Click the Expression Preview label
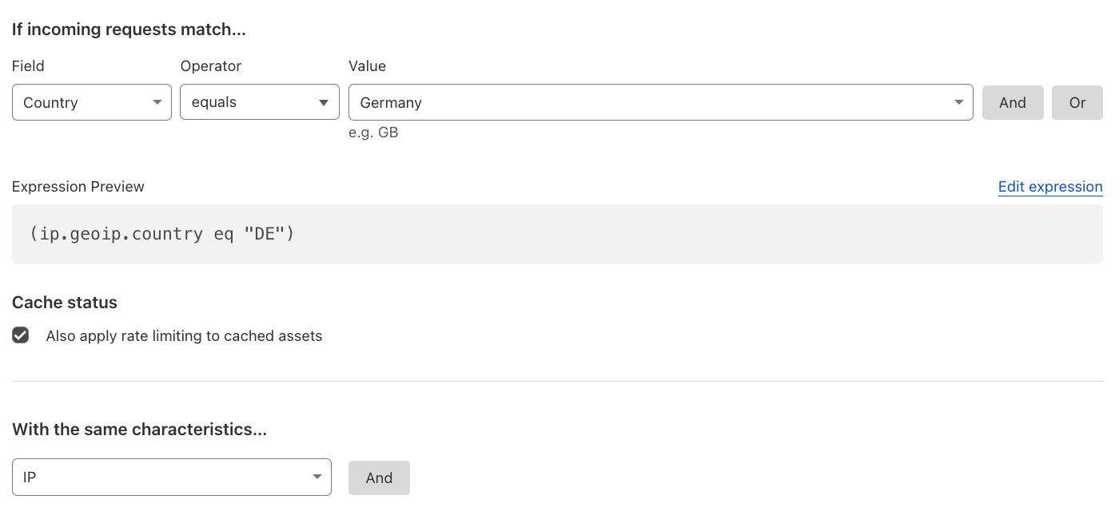Screen dimensions: 1119x519 [x=78, y=187]
